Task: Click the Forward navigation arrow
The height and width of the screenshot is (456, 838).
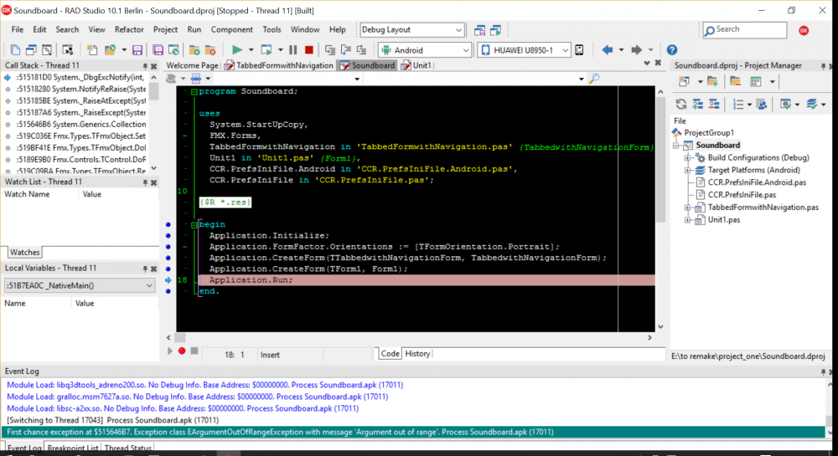Action: click(x=636, y=50)
